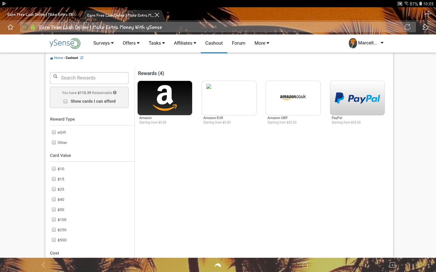The height and width of the screenshot is (272, 436).
Task: Open the Amazon EUR reward card
Action: 229,98
